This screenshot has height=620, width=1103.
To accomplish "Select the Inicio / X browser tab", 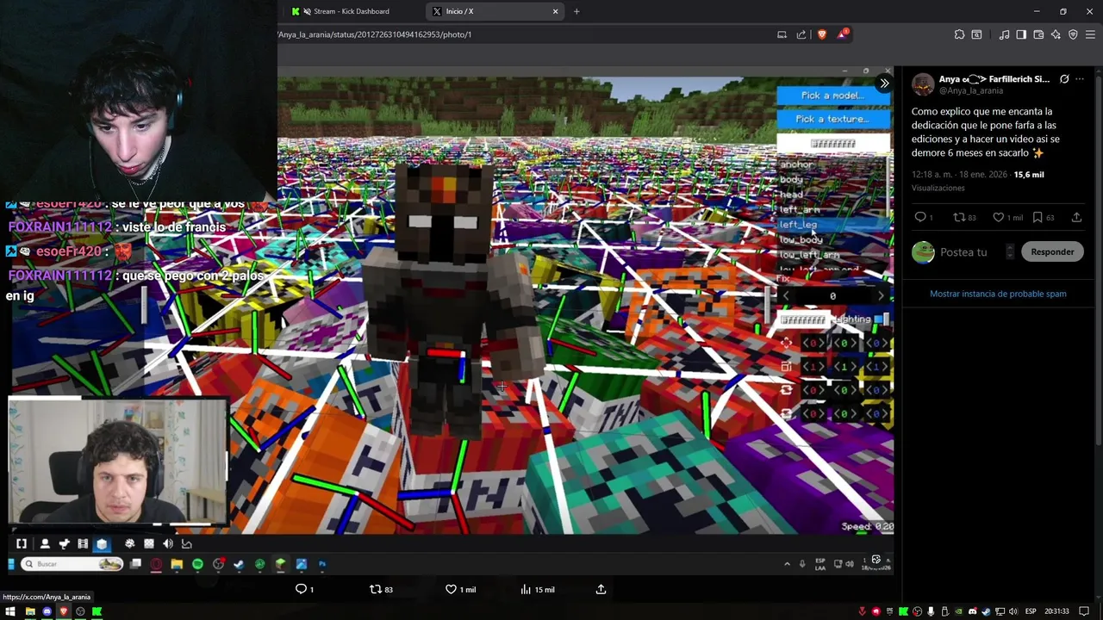I will pos(493,11).
